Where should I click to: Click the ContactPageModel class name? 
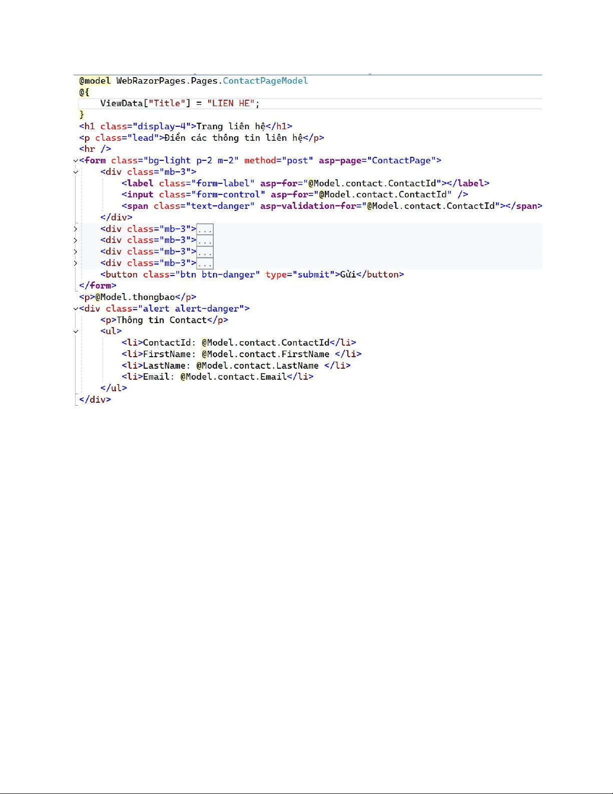point(265,81)
